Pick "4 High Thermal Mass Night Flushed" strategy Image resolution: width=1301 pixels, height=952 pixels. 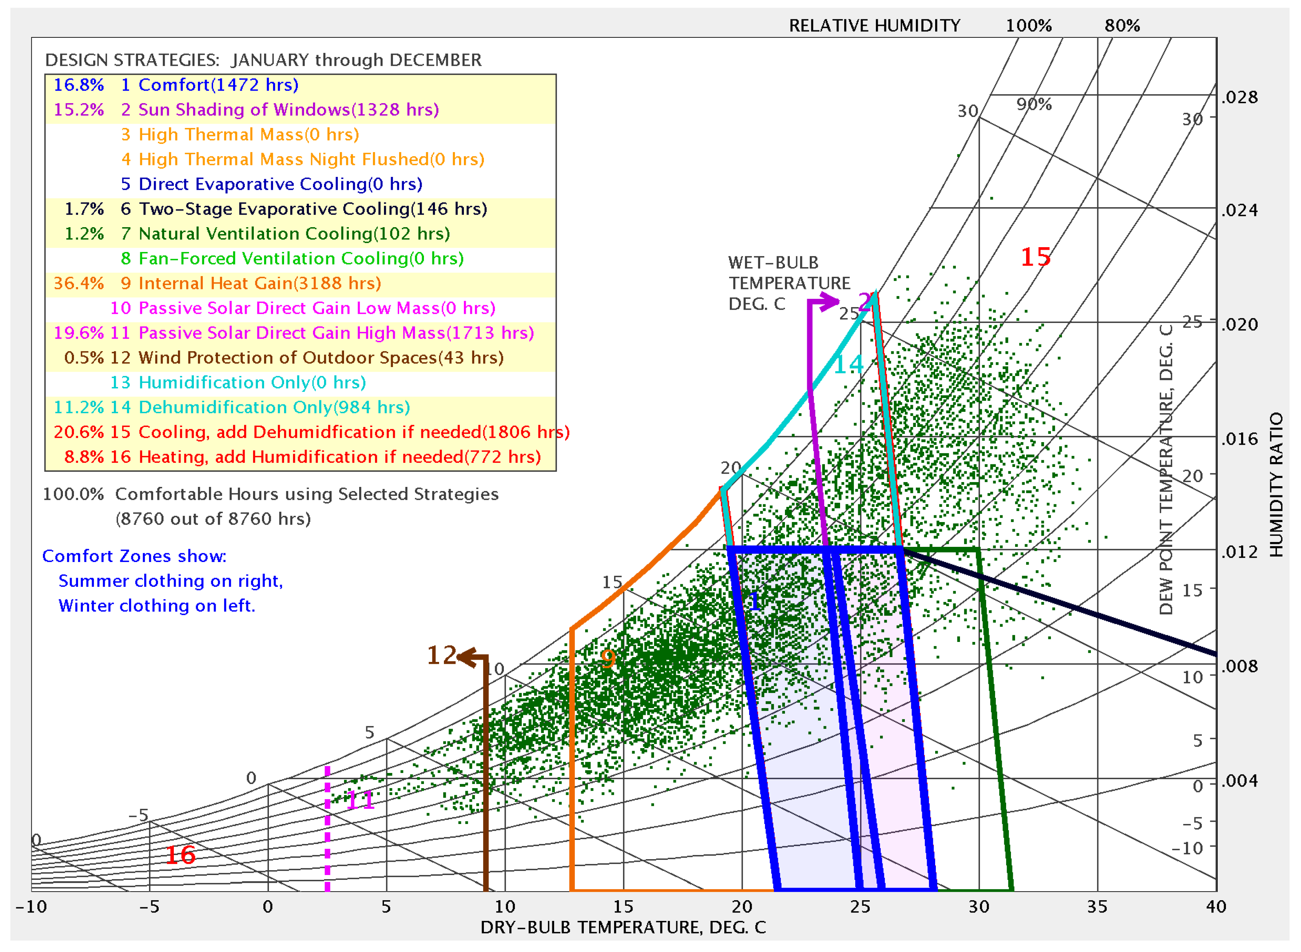300,159
